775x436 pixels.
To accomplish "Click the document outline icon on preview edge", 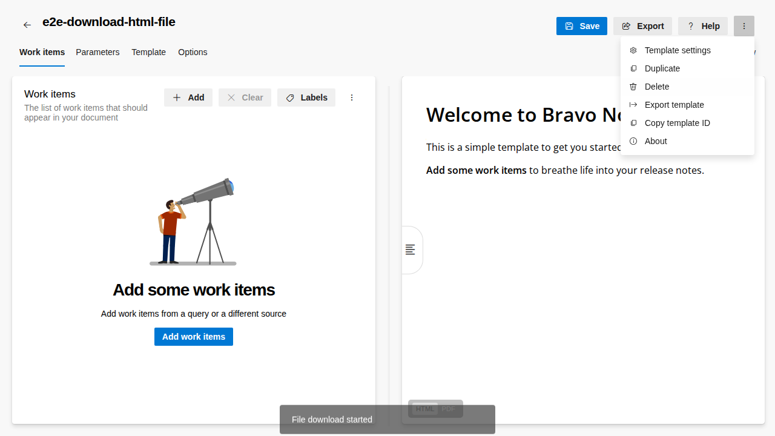I will (x=411, y=249).
